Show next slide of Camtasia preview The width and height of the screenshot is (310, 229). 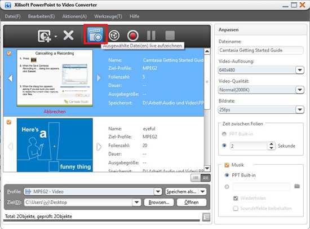(99, 78)
